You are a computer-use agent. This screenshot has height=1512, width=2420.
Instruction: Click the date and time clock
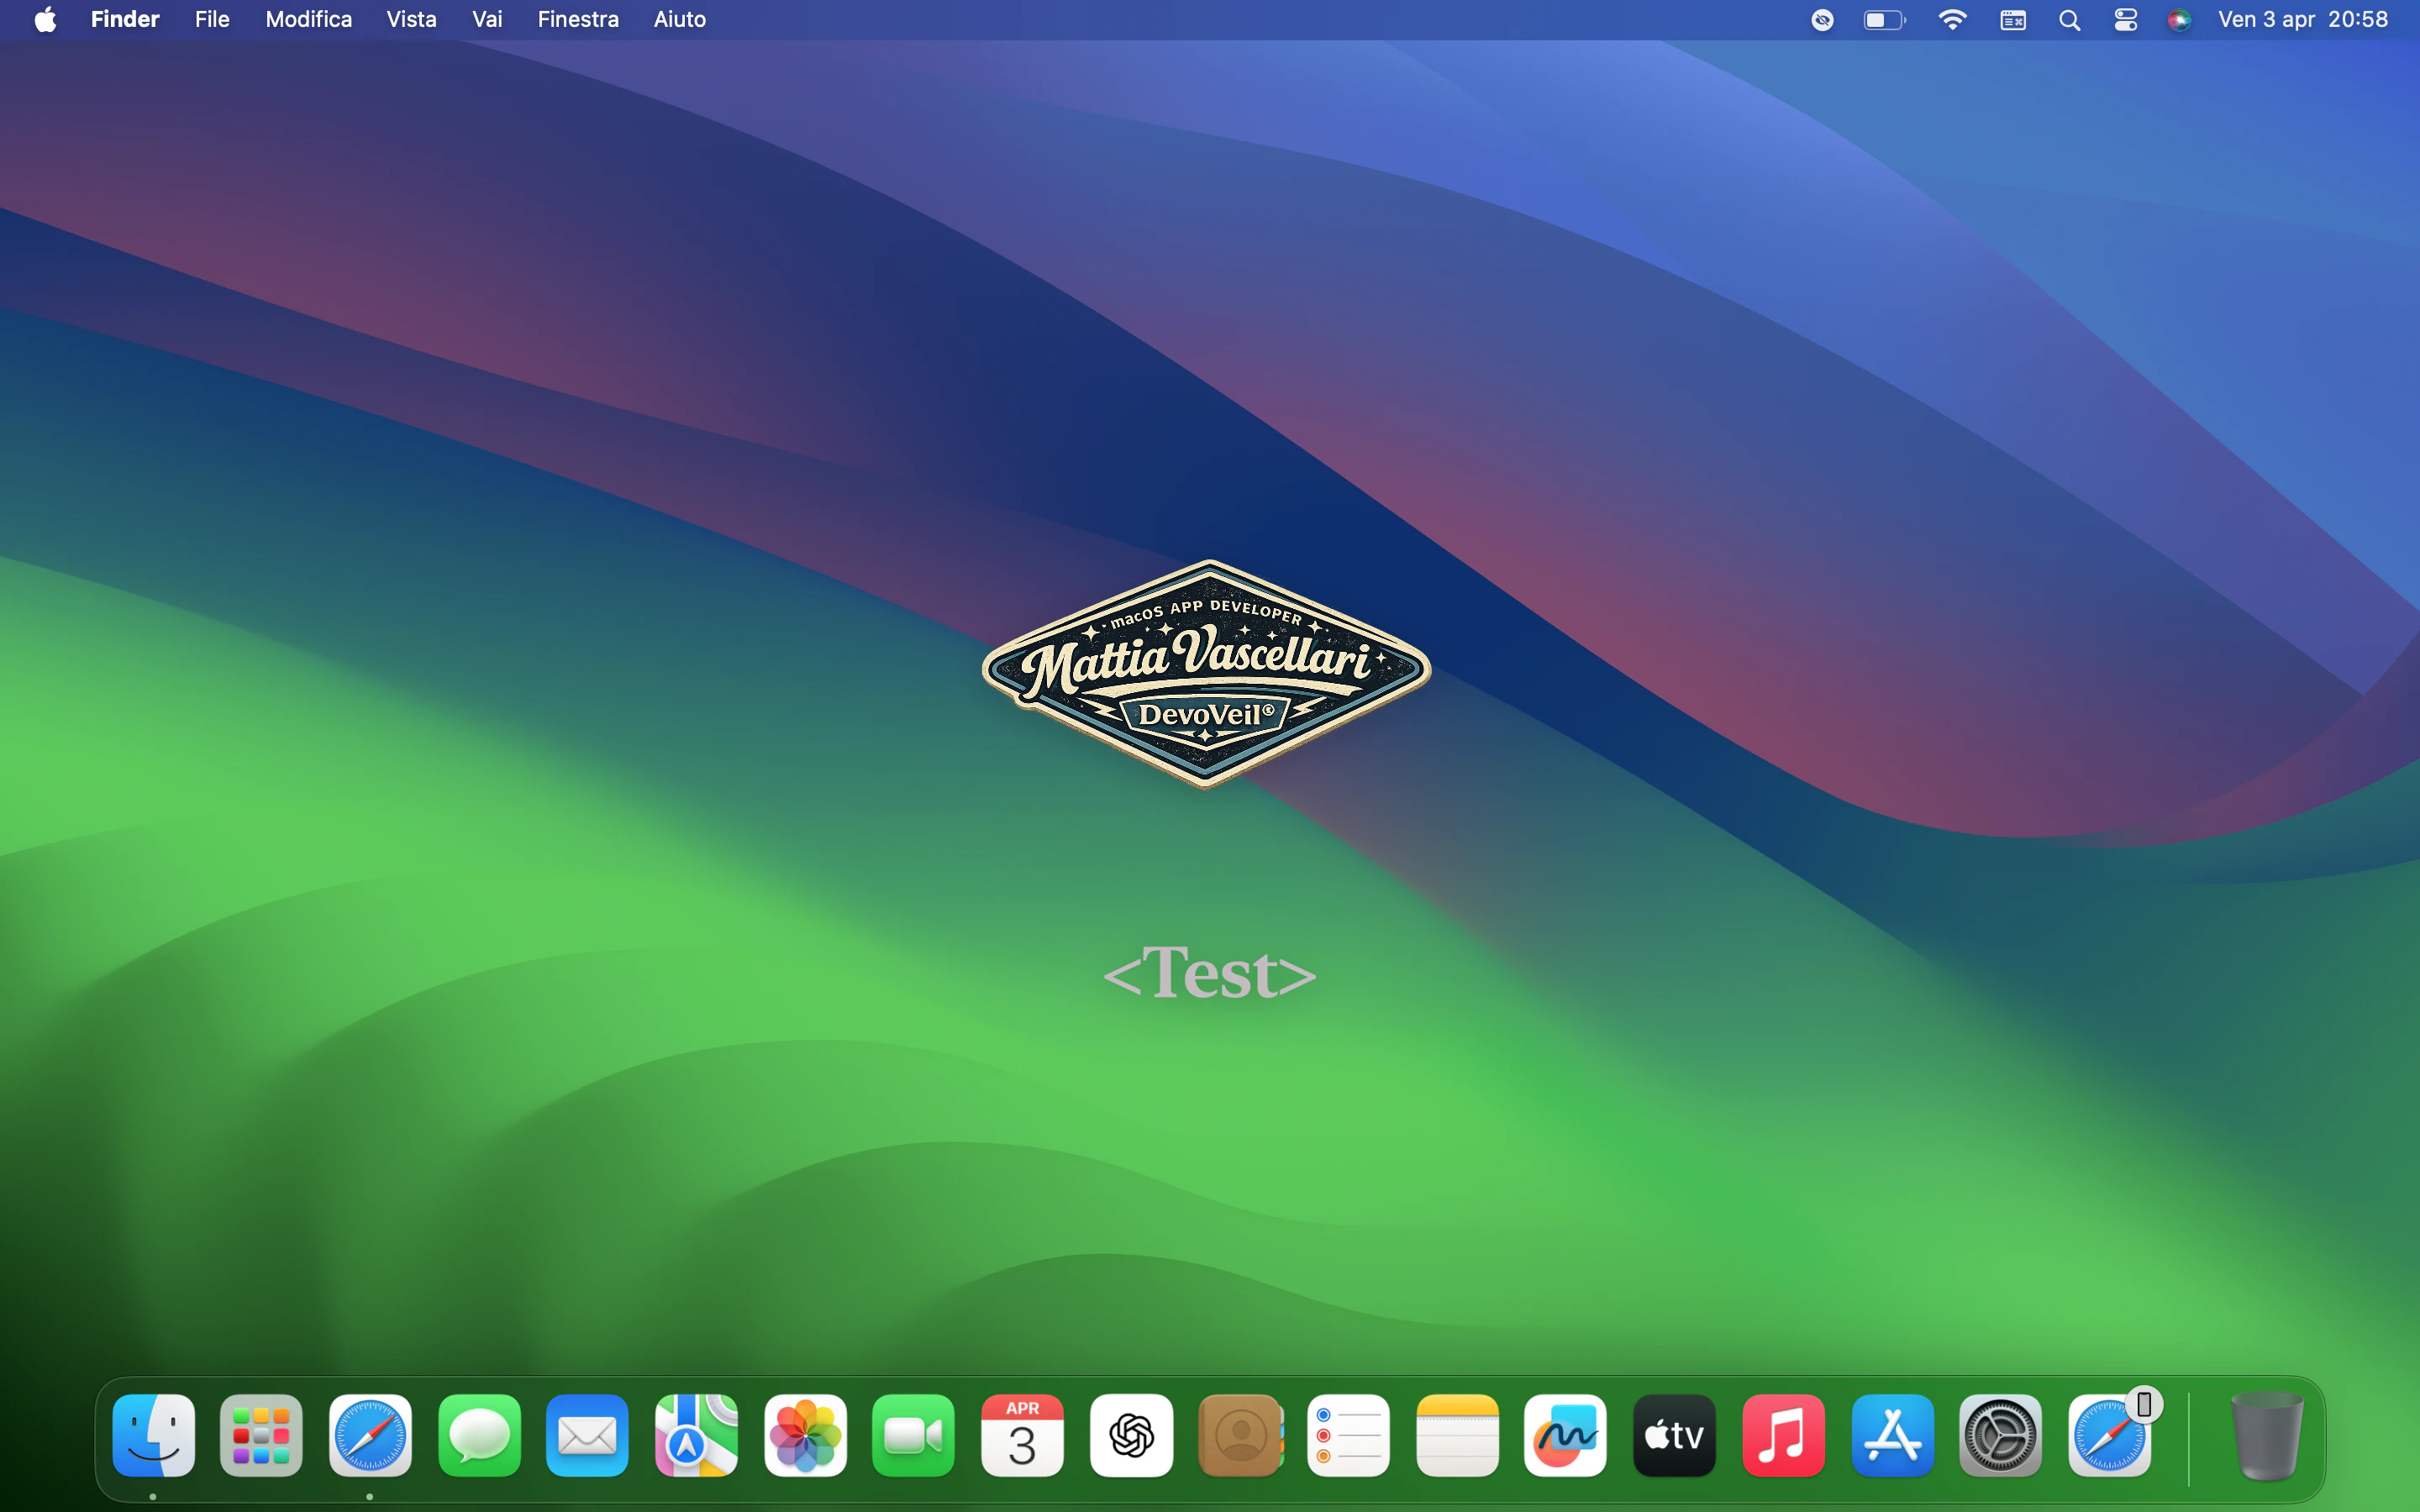pyautogui.click(x=2302, y=20)
